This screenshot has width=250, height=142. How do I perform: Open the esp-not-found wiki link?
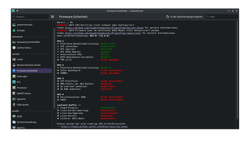coord(104,28)
